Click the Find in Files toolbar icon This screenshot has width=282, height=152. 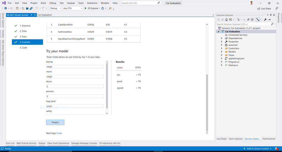tap(110, 8)
